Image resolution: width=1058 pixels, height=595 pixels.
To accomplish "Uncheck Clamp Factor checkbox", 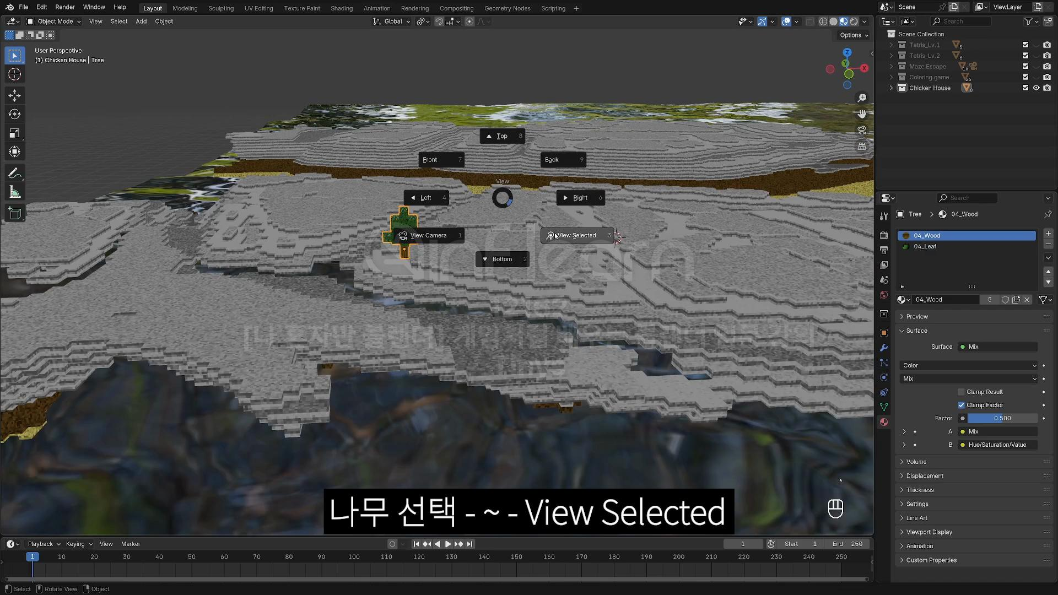I will [x=961, y=405].
